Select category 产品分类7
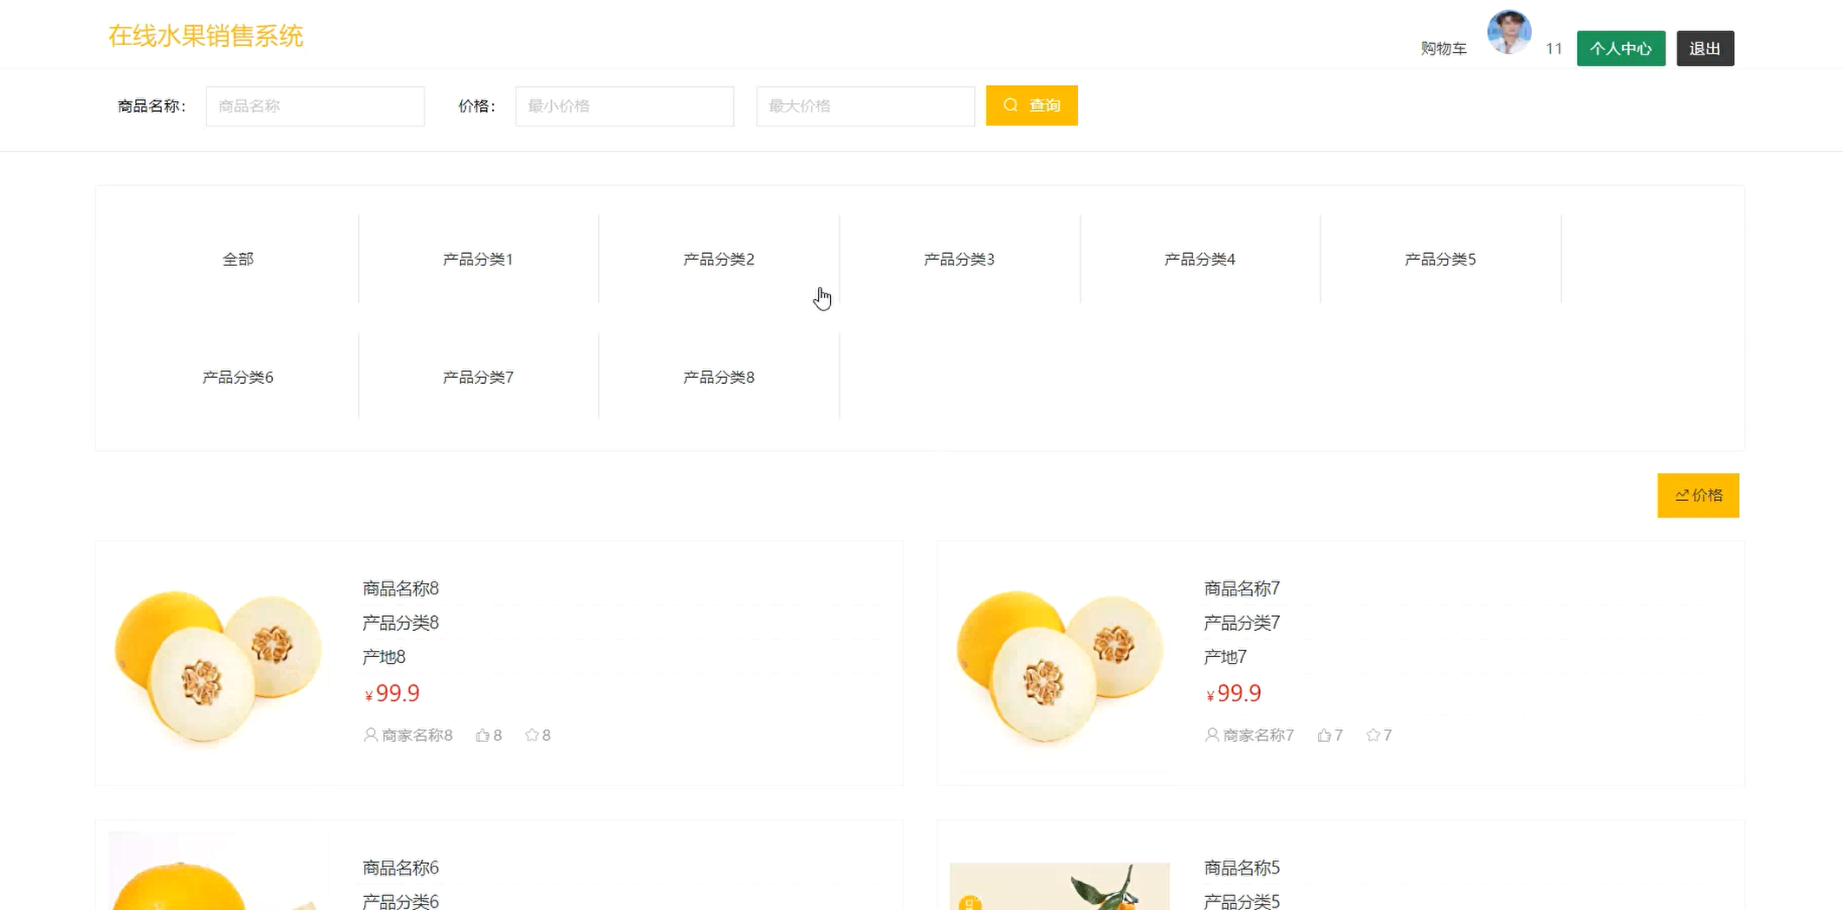This screenshot has width=1843, height=910. click(478, 377)
